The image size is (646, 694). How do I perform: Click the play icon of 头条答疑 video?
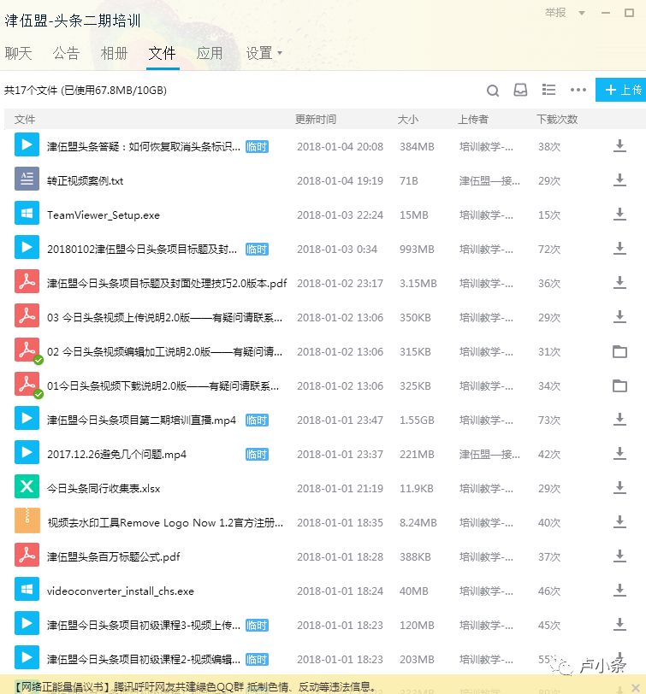27,144
